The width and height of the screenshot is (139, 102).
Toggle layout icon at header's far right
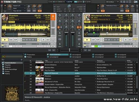135,2
